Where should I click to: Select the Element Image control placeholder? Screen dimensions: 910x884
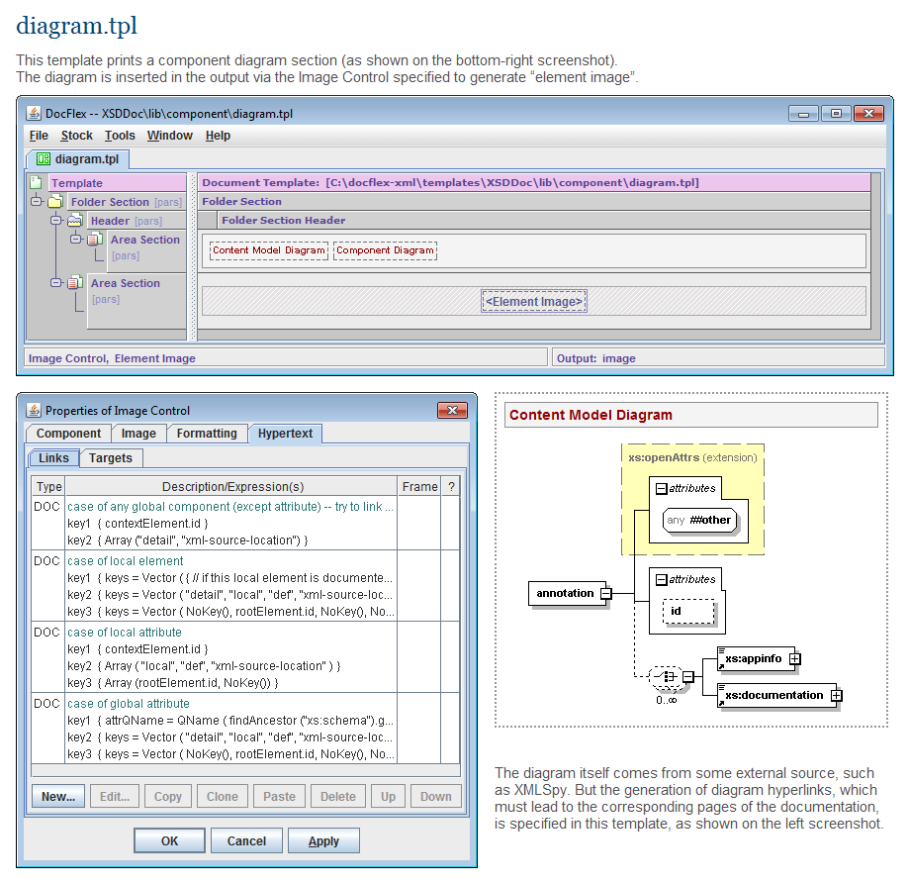pos(534,302)
